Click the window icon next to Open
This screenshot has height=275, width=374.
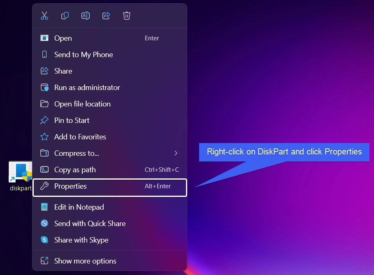(x=44, y=38)
